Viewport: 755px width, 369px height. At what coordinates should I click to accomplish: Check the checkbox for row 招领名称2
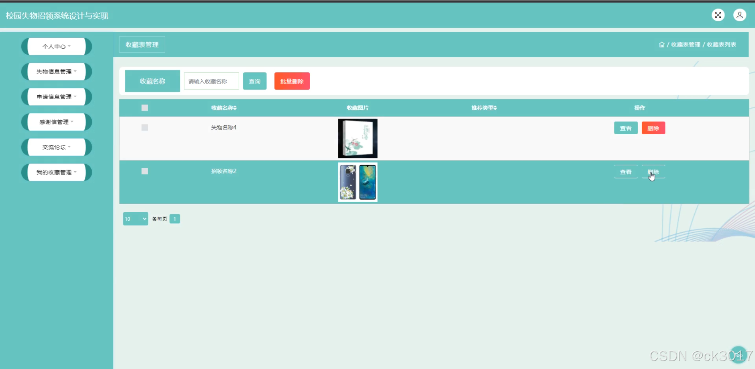(x=144, y=171)
